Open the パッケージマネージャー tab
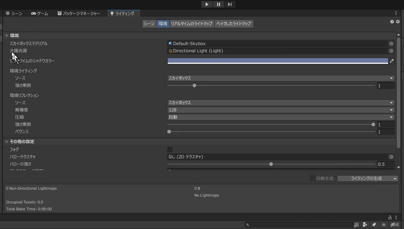 tap(79, 13)
